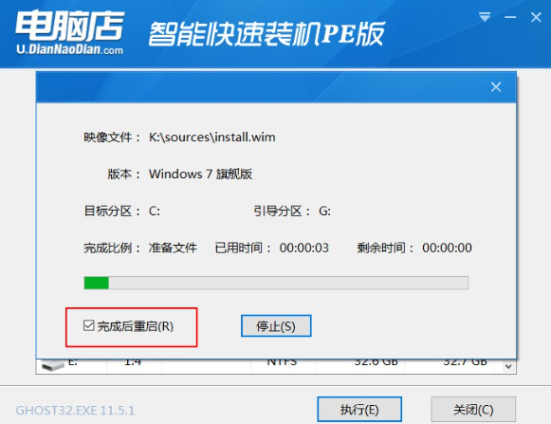Toggle 完成后重启(R) checkbox
Viewport: 551px width, 424px height.
(x=89, y=326)
